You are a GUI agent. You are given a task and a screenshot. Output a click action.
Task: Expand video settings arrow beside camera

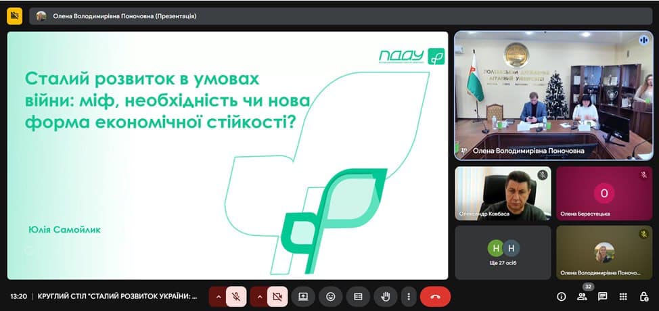click(x=259, y=296)
